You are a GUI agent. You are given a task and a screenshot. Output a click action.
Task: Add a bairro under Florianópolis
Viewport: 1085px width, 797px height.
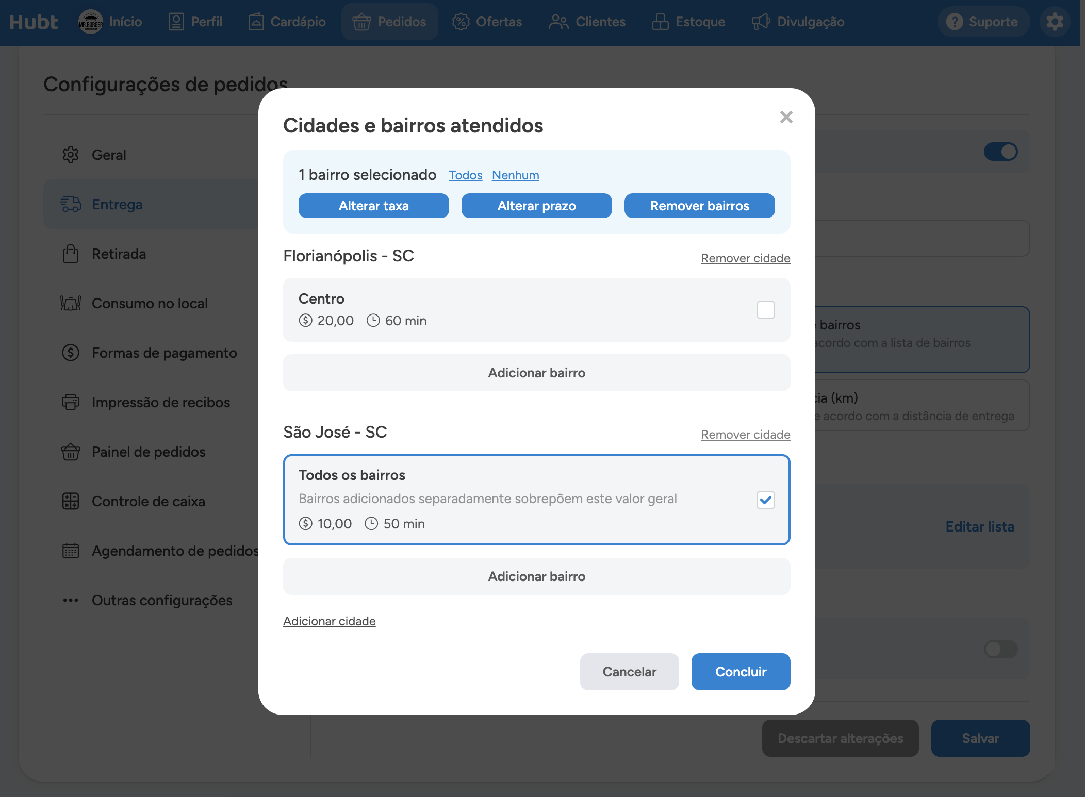(537, 373)
